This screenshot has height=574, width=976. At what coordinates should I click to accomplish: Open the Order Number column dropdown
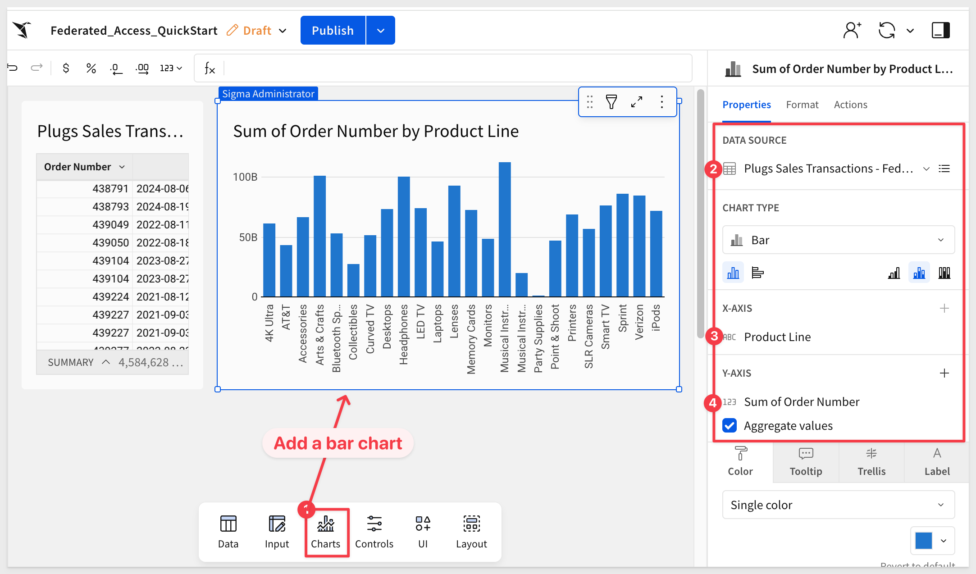(122, 167)
